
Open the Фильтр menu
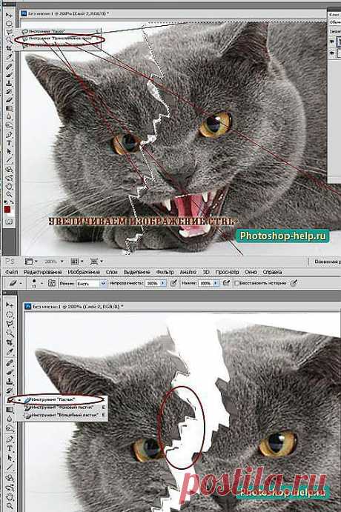(165, 272)
